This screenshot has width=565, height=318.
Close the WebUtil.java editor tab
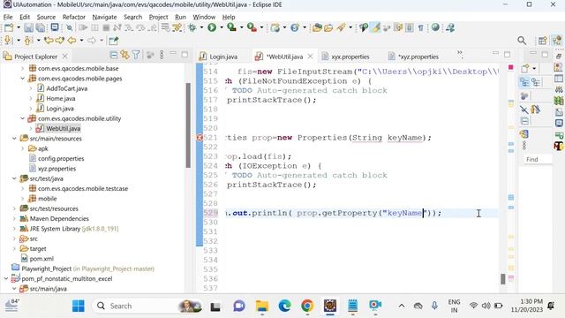click(310, 57)
